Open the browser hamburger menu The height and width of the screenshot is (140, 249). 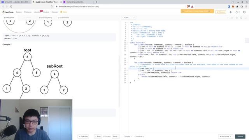tap(246, 7)
